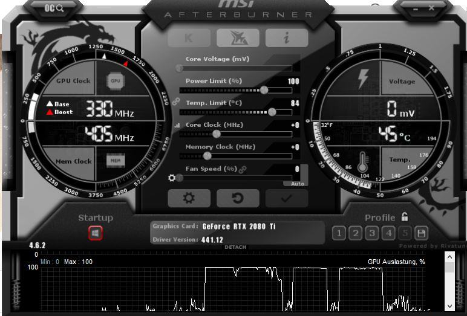The height and width of the screenshot is (316, 467).
Task: Click the MEM chip icon in gauge
Action: click(x=116, y=161)
